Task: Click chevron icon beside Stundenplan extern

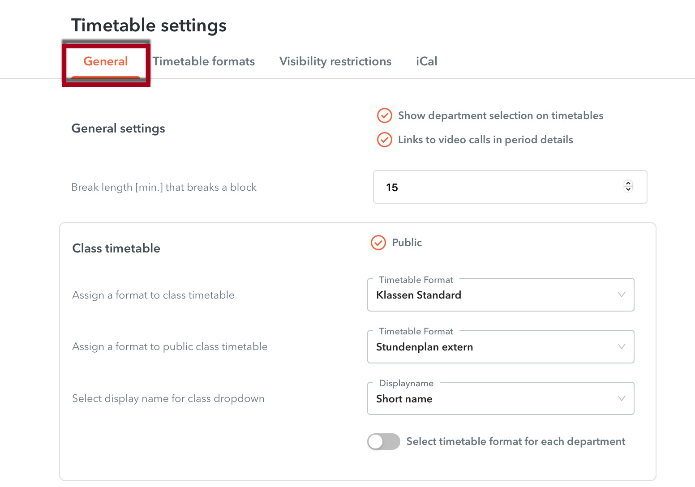Action: pos(622,346)
